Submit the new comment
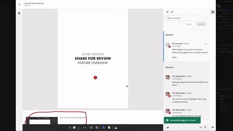This screenshot has width=233, height=131. tap(201, 24)
